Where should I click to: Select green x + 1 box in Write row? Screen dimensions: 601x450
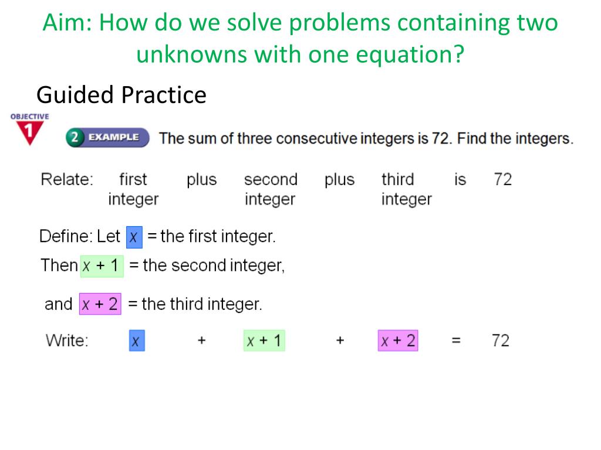[264, 340]
